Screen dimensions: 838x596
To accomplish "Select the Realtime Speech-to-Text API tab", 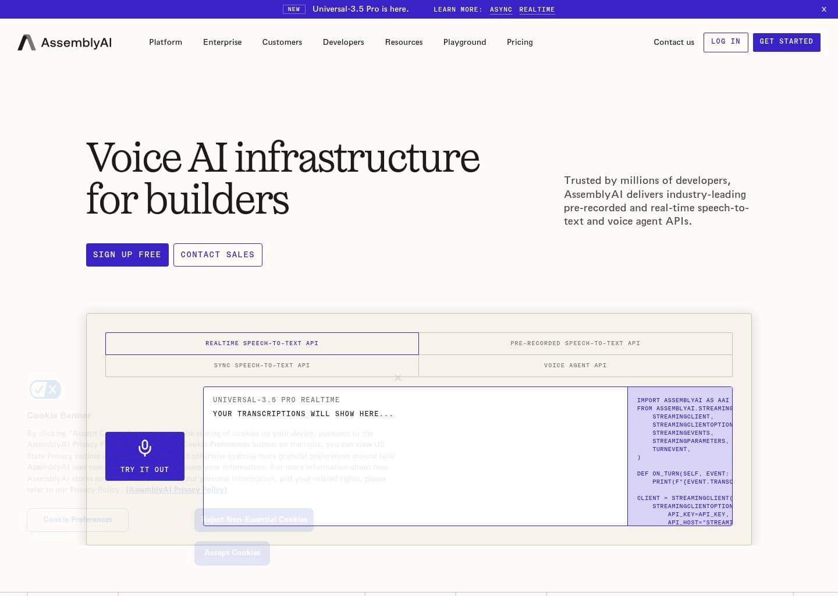I will (262, 343).
